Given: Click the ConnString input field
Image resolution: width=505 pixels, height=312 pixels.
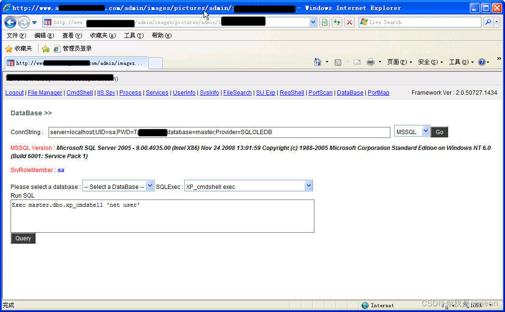Looking at the screenshot, I should (220, 132).
